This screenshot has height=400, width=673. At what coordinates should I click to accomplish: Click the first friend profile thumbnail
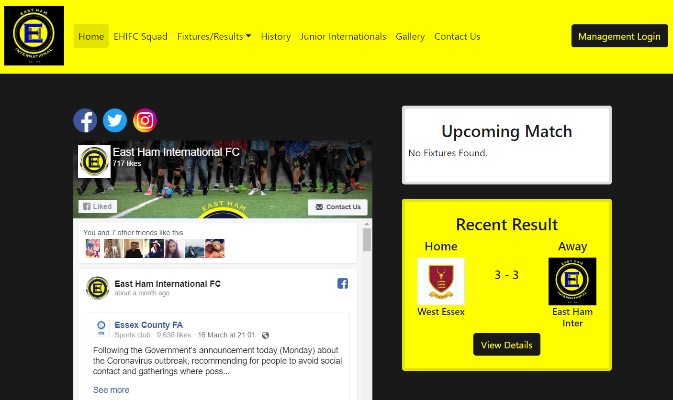tap(93, 249)
